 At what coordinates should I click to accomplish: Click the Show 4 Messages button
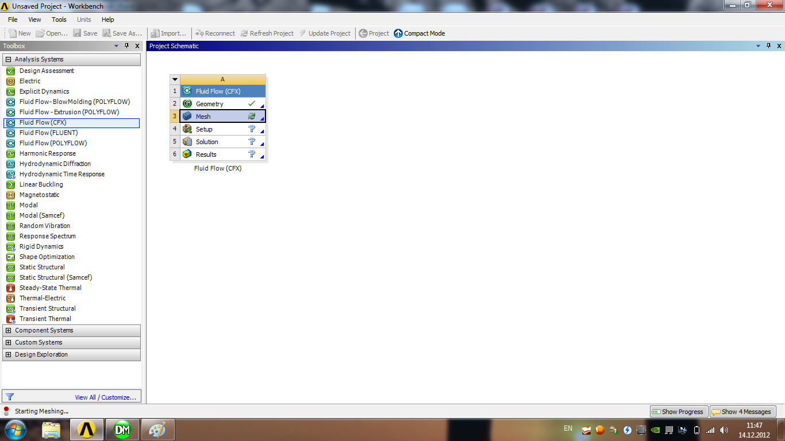(x=743, y=412)
